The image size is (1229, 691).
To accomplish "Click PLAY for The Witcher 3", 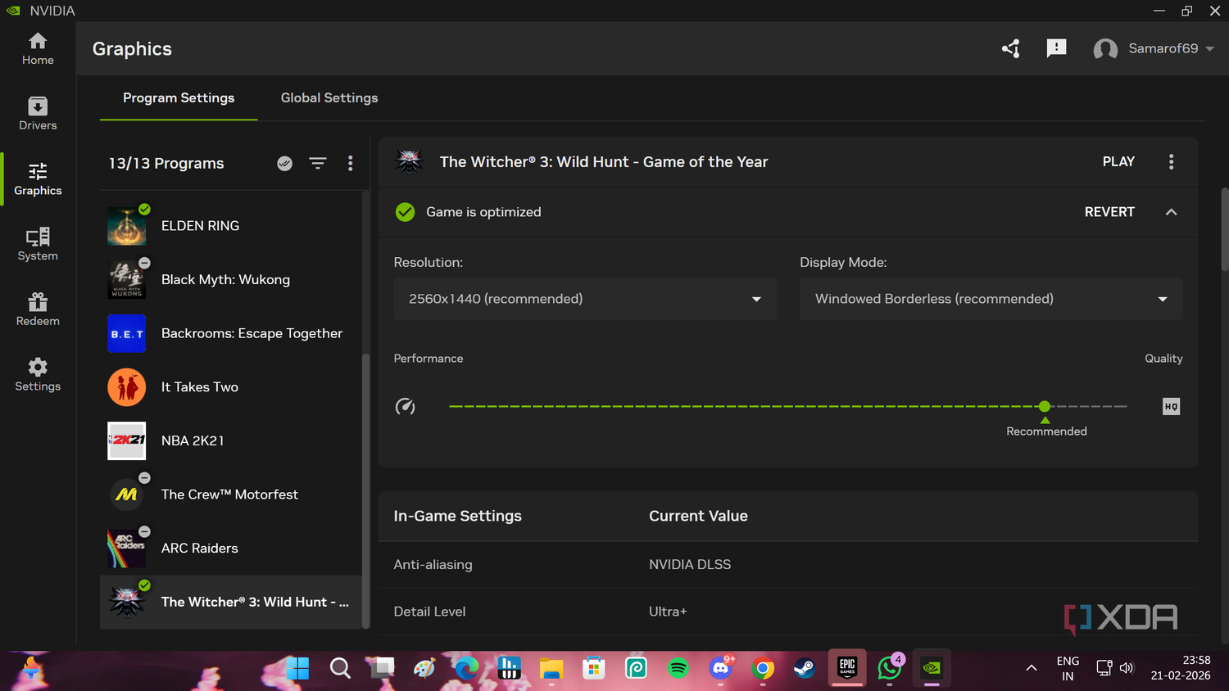I will [1118, 162].
